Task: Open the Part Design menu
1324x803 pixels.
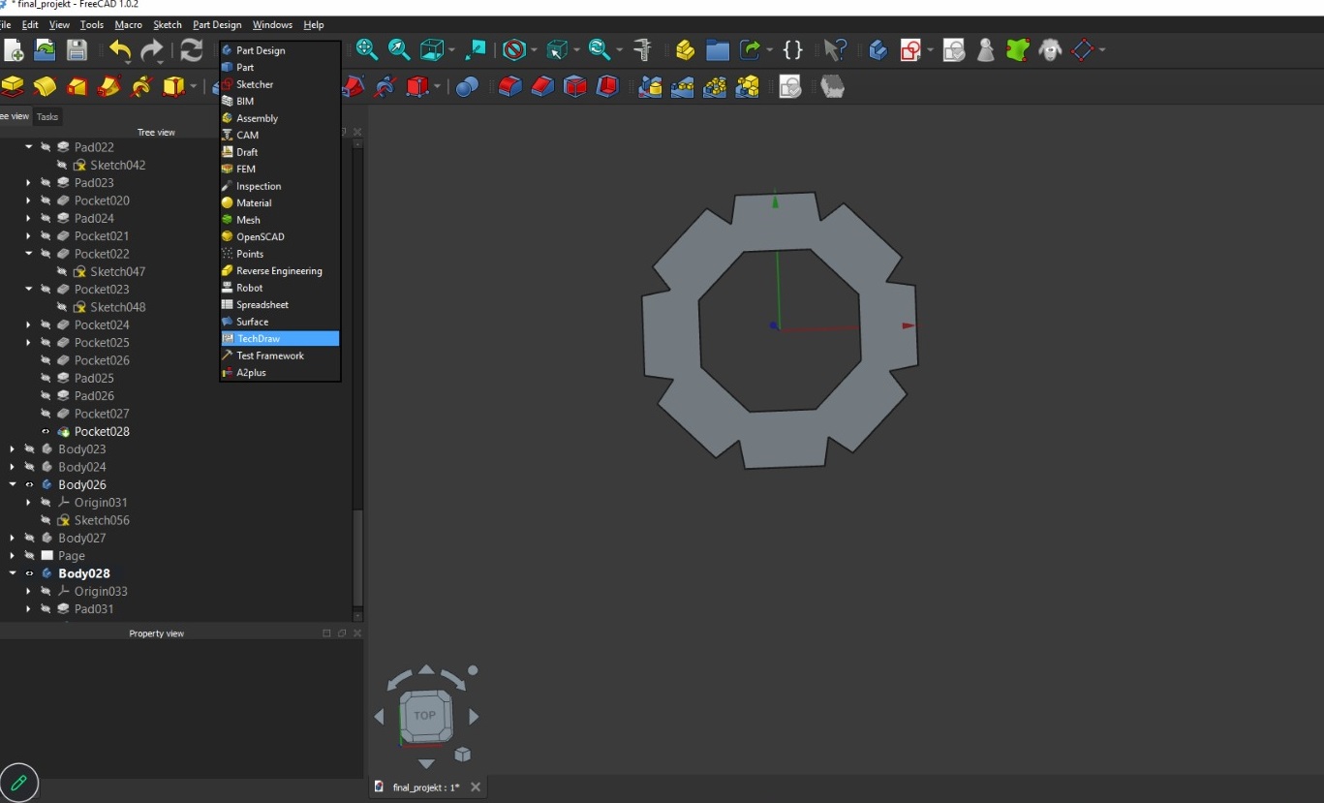Action: coord(217,24)
